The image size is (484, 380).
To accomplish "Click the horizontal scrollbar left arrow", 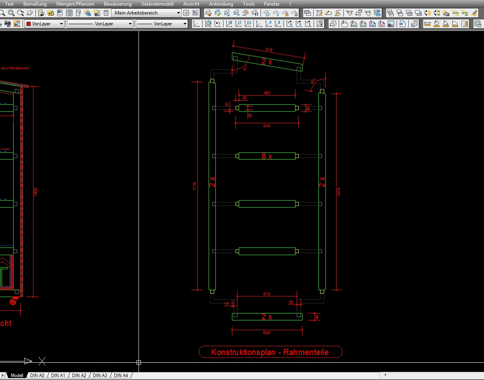I will pyautogui.click(x=385, y=375).
